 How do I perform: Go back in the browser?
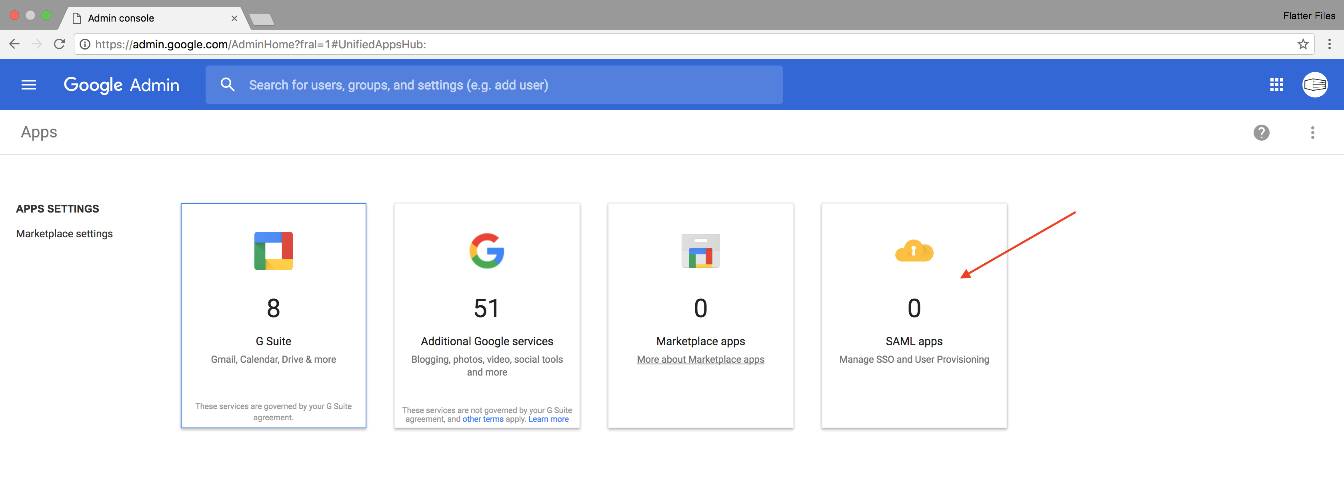[15, 44]
